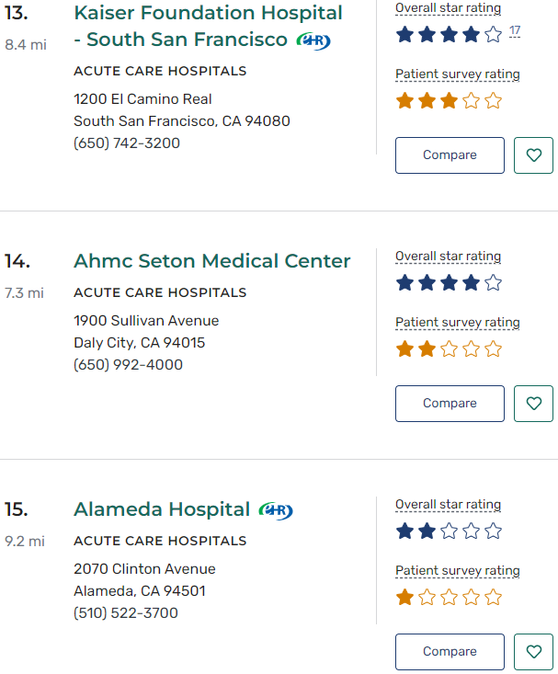Click EHR badge next to Kaiser Foundation
Image resolution: width=558 pixels, height=674 pixels.
pos(313,40)
